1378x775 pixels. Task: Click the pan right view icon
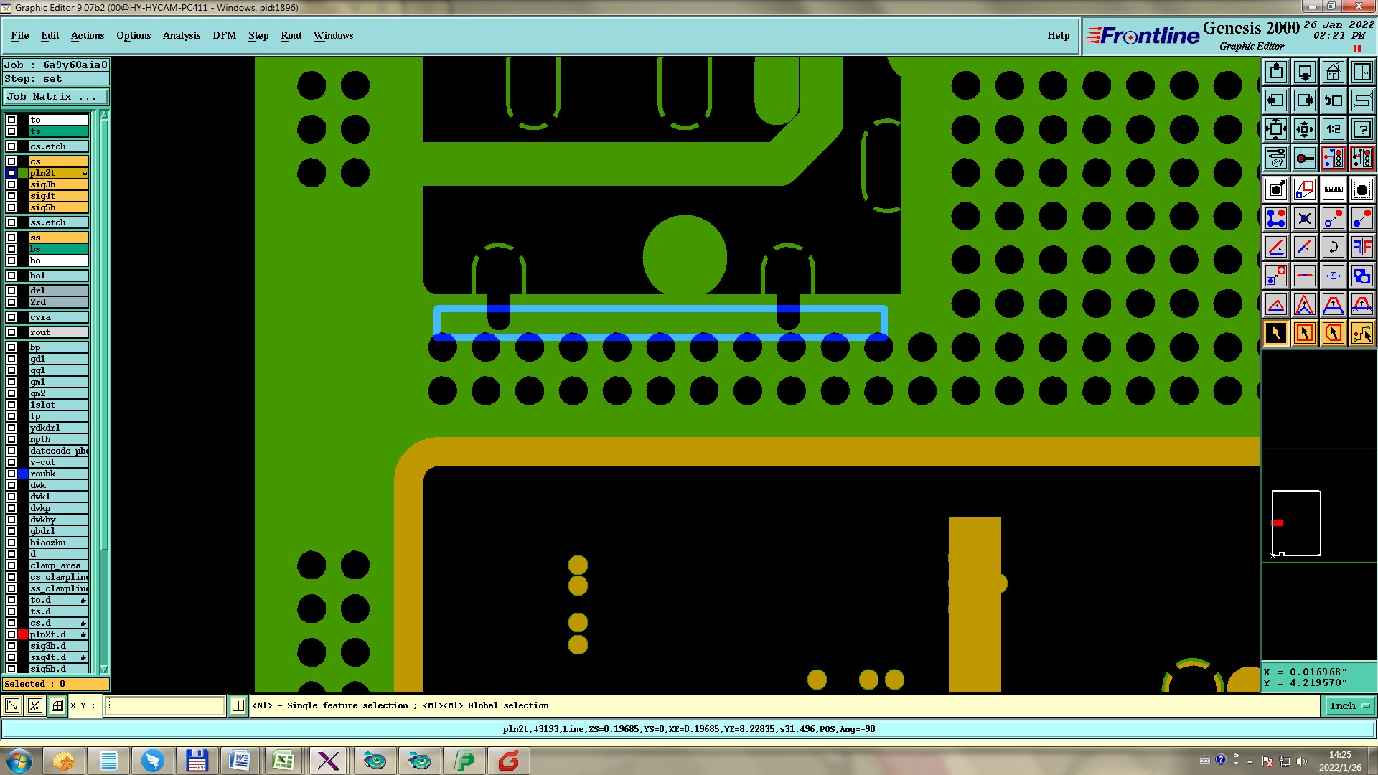tap(1305, 100)
